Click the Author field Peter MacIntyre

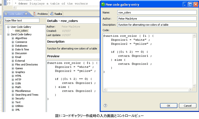(x=157, y=19)
